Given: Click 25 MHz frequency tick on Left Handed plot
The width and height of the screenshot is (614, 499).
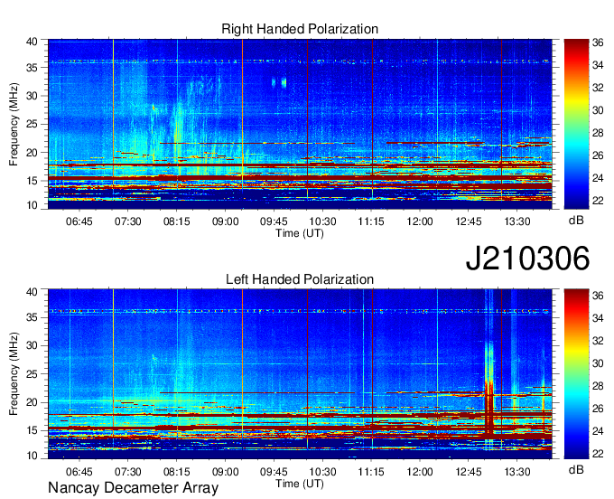Looking at the screenshot, I should [x=32, y=374].
